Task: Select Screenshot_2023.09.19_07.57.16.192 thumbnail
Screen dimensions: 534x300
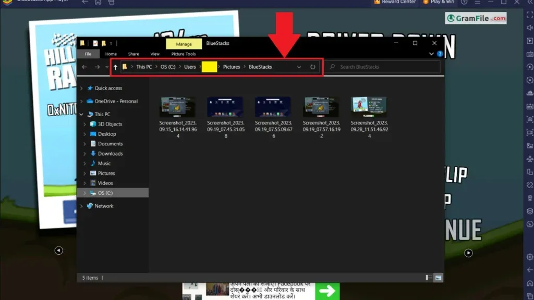Action: point(321,107)
